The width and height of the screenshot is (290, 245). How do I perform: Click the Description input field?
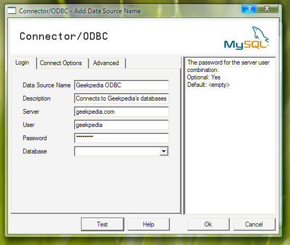pyautogui.click(x=122, y=98)
